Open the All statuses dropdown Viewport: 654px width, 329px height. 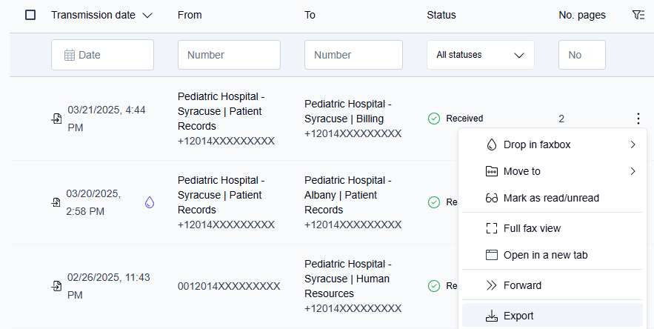coord(480,55)
